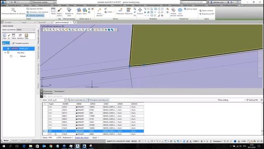The image size is (264, 149).
Task: Open the Dane icon in Okno zadań
Action: (5, 36)
